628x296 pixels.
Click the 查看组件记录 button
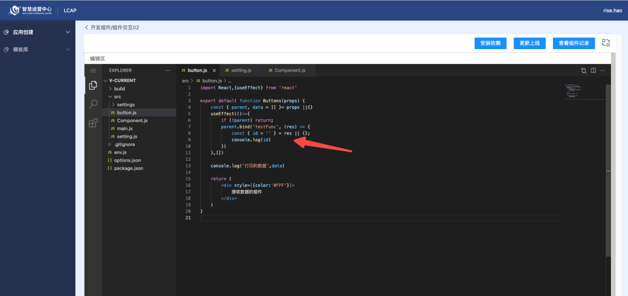click(574, 43)
